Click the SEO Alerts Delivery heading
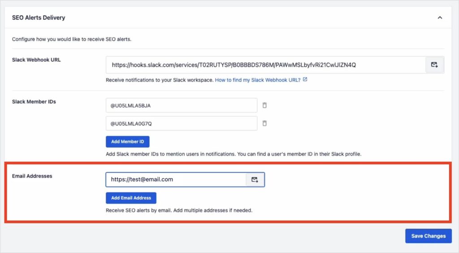The height and width of the screenshot is (253, 459). [x=39, y=17]
